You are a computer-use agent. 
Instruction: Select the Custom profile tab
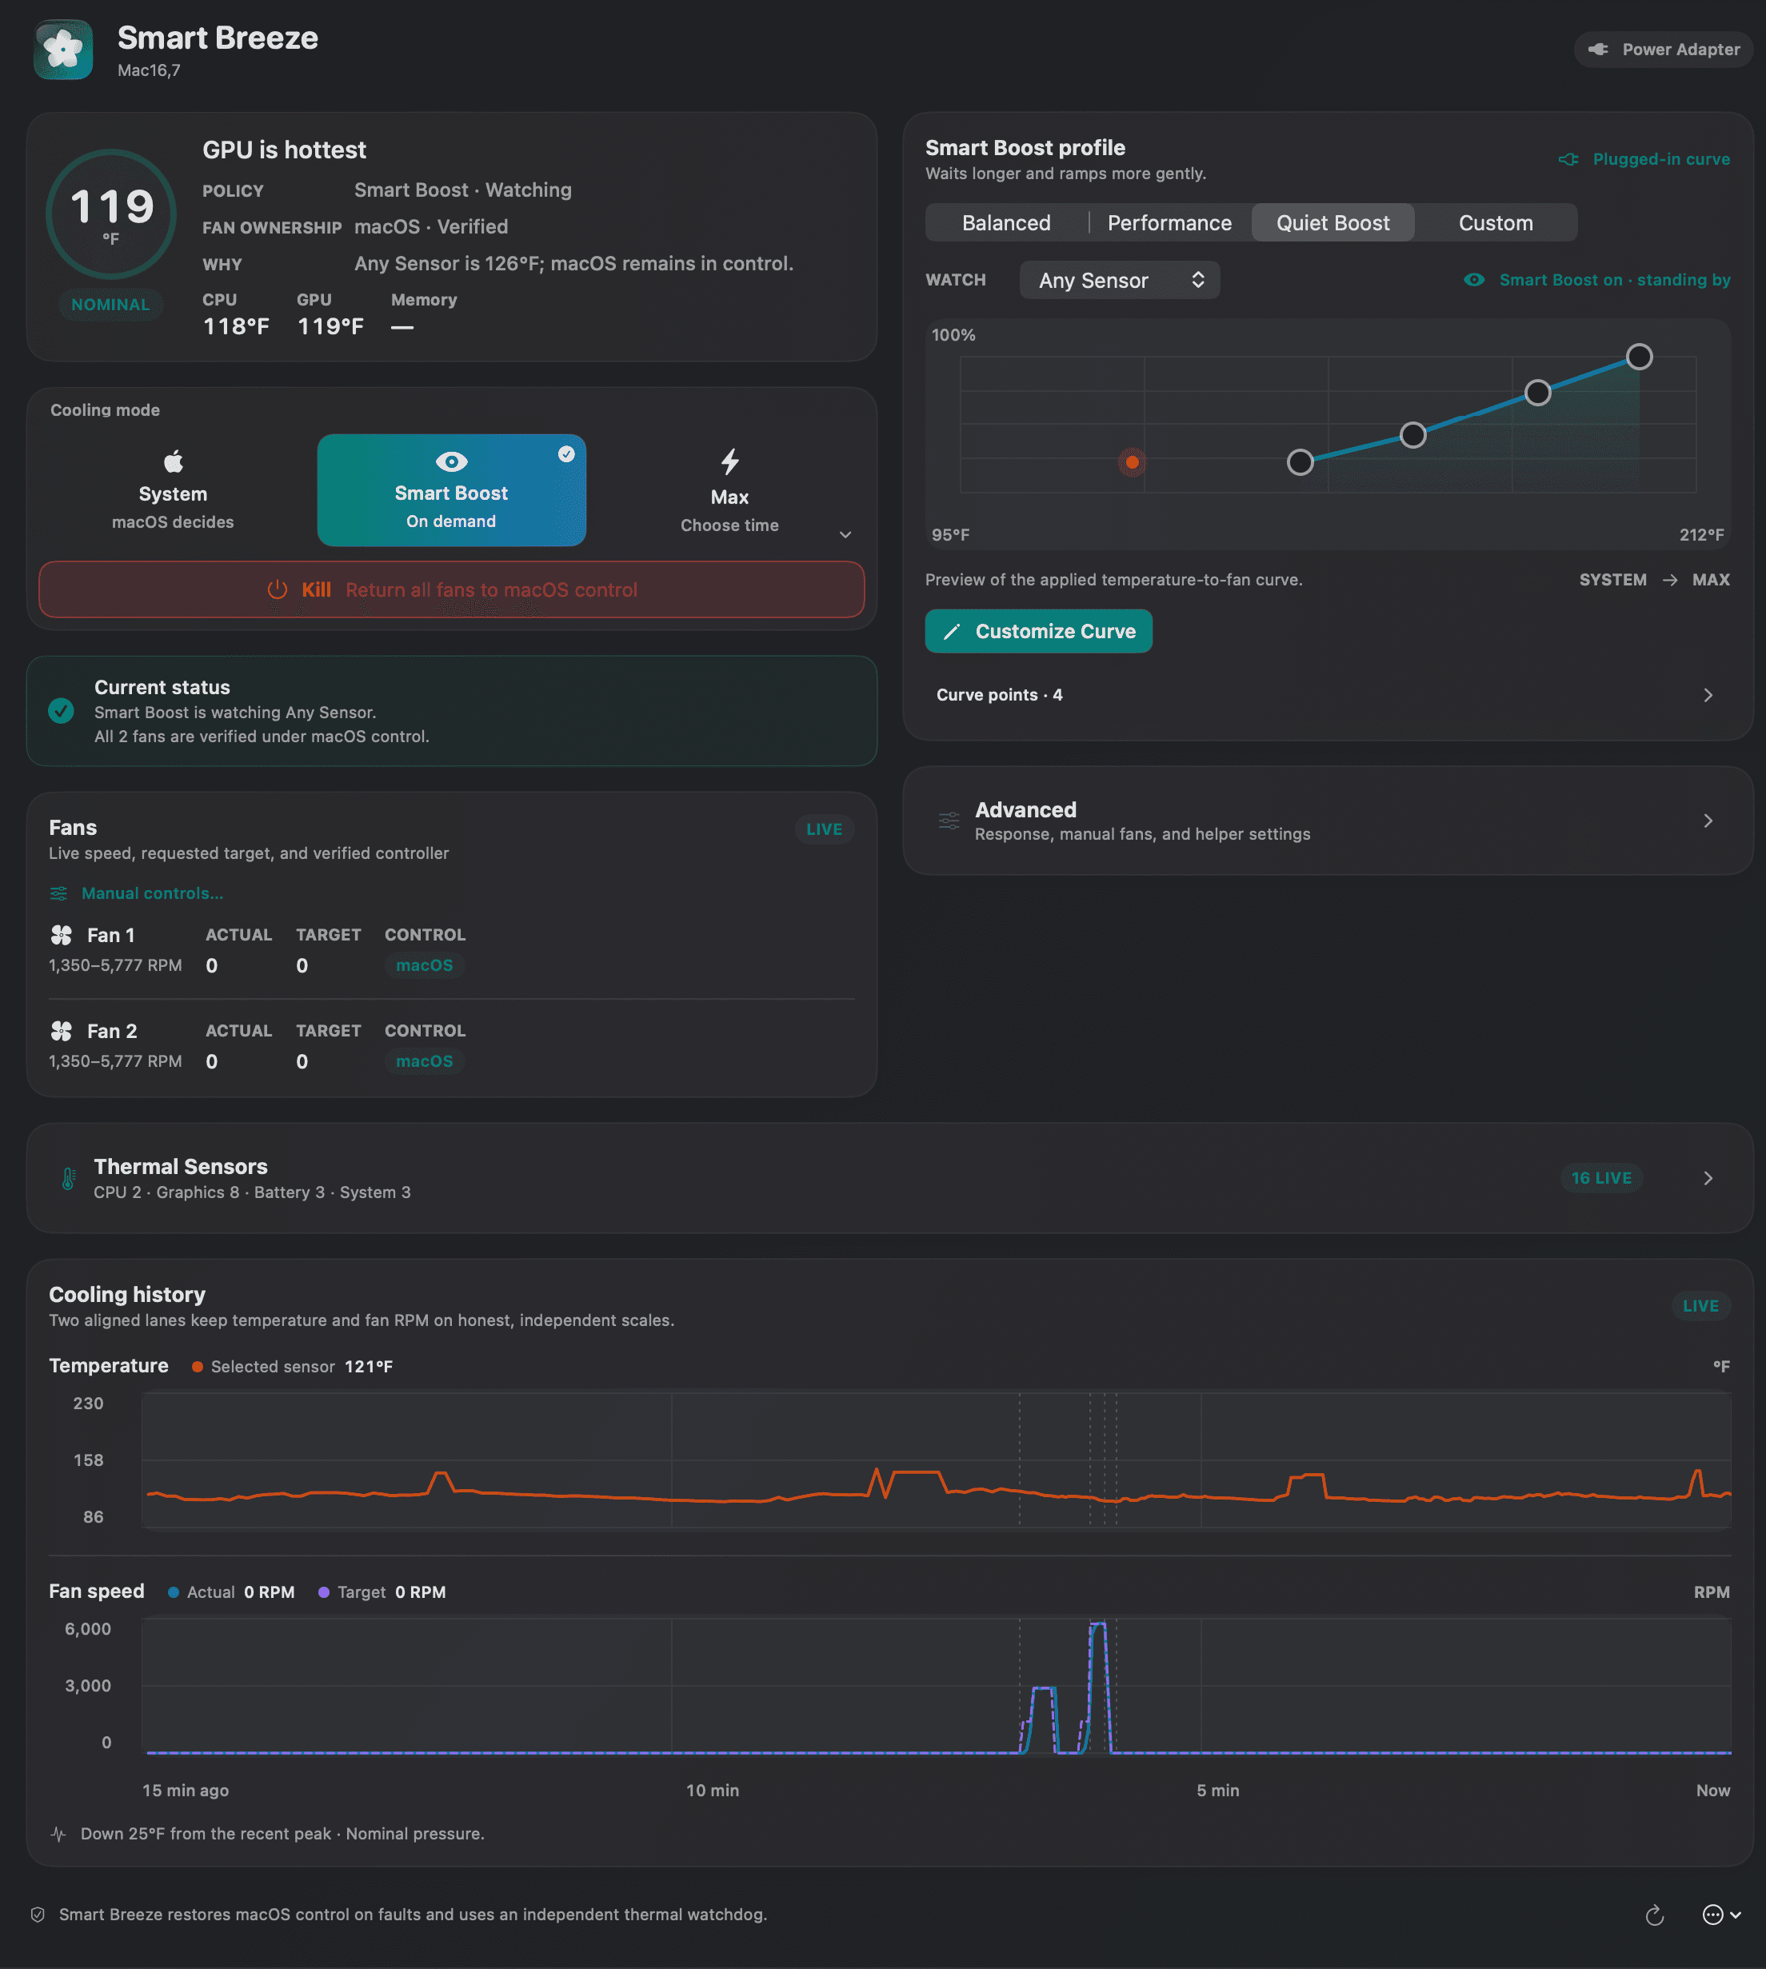pyautogui.click(x=1496, y=223)
